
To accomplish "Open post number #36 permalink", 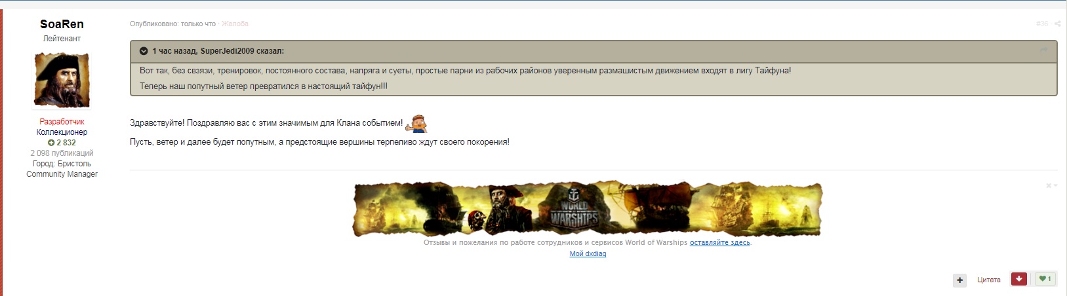I will coord(1042,24).
